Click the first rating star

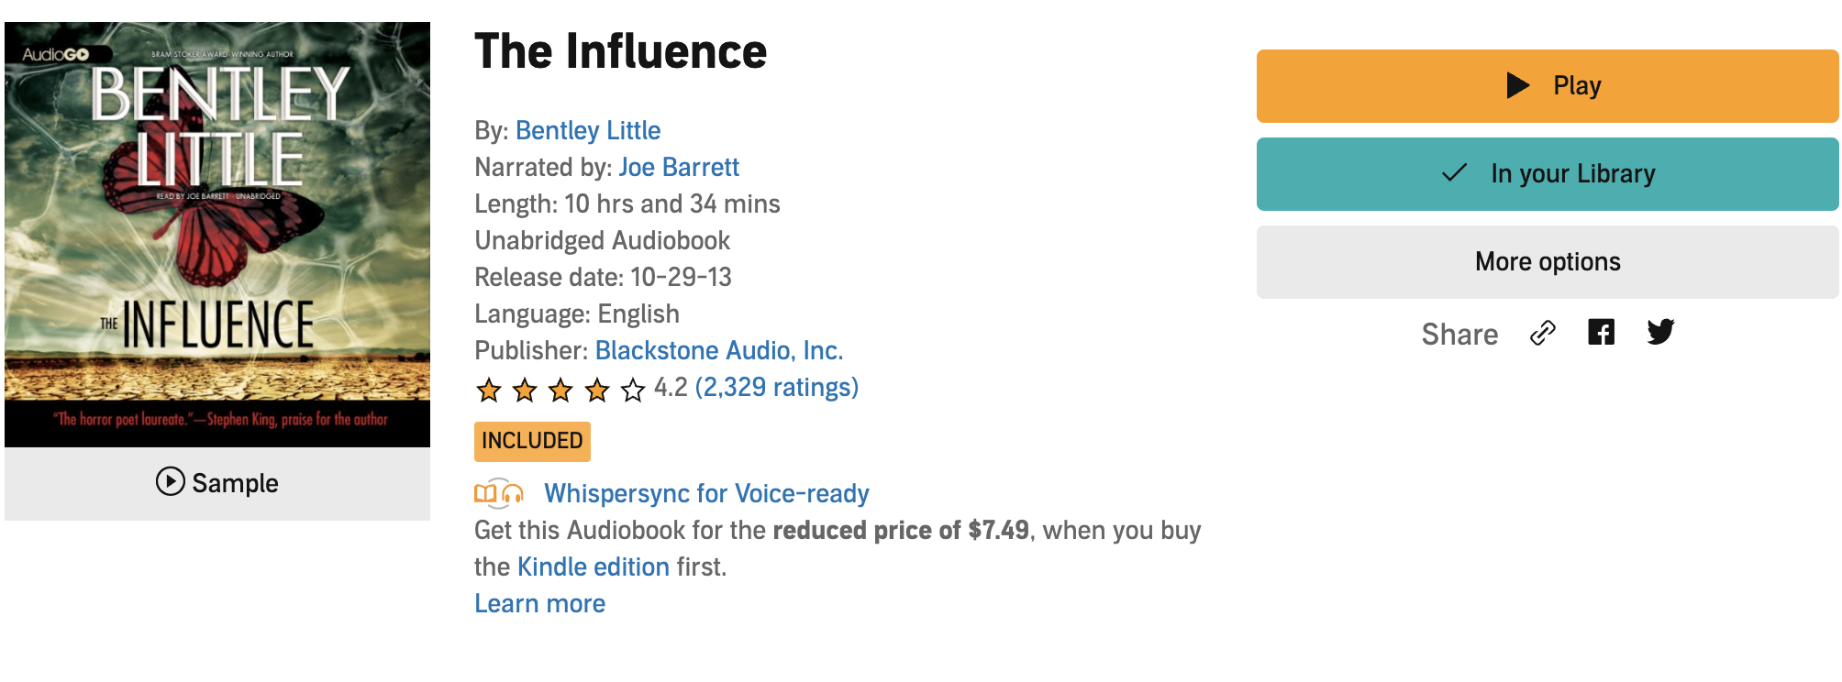[489, 390]
